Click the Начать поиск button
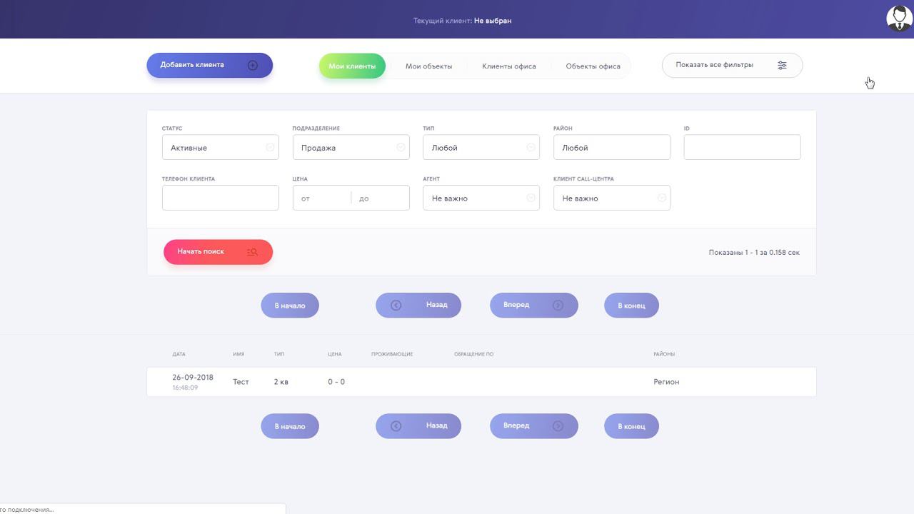Screen dimensions: 914x514 point(219,252)
